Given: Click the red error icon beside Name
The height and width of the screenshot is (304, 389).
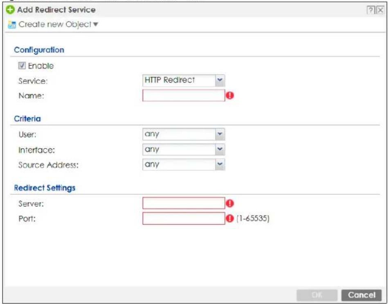Looking at the screenshot, I should pyautogui.click(x=230, y=96).
